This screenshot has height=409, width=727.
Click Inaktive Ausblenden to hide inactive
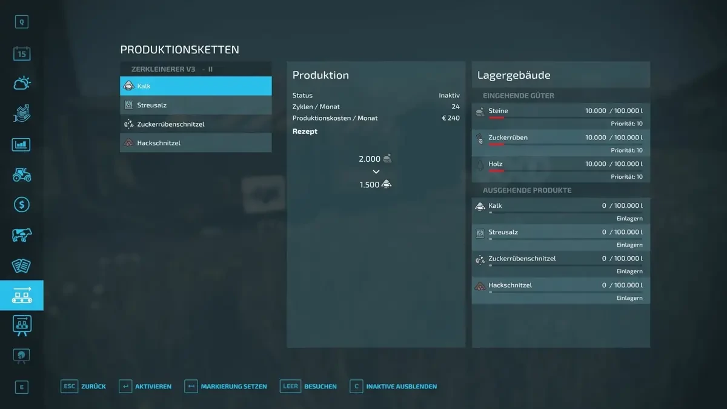click(x=393, y=386)
